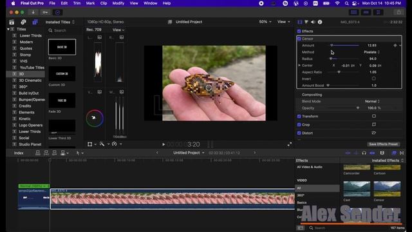Show the Photos and Audio sidebar
This screenshot has width=412, height=232.
coord(23,22)
